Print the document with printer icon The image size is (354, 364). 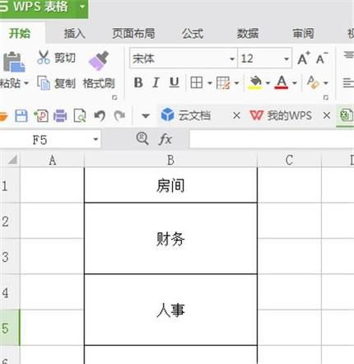(x=60, y=116)
